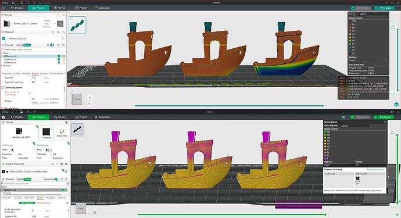This screenshot has height=218, width=401.
Task: Select the X1 Carbon bed plate icon
Action: (60, 23)
